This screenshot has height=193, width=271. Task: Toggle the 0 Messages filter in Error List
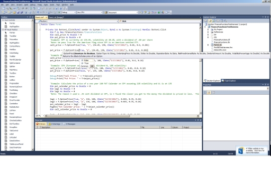click(x=69, y=124)
